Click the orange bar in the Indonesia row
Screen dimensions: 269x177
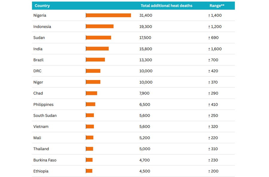pyautogui.click(x=100, y=26)
